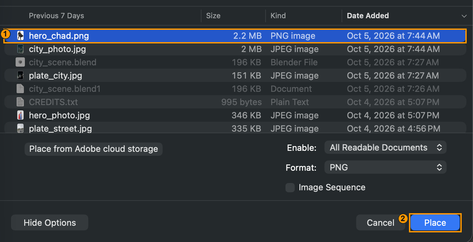This screenshot has width=473, height=242.
Task: Click the city_scene.blend Blender file icon
Action: 21,62
